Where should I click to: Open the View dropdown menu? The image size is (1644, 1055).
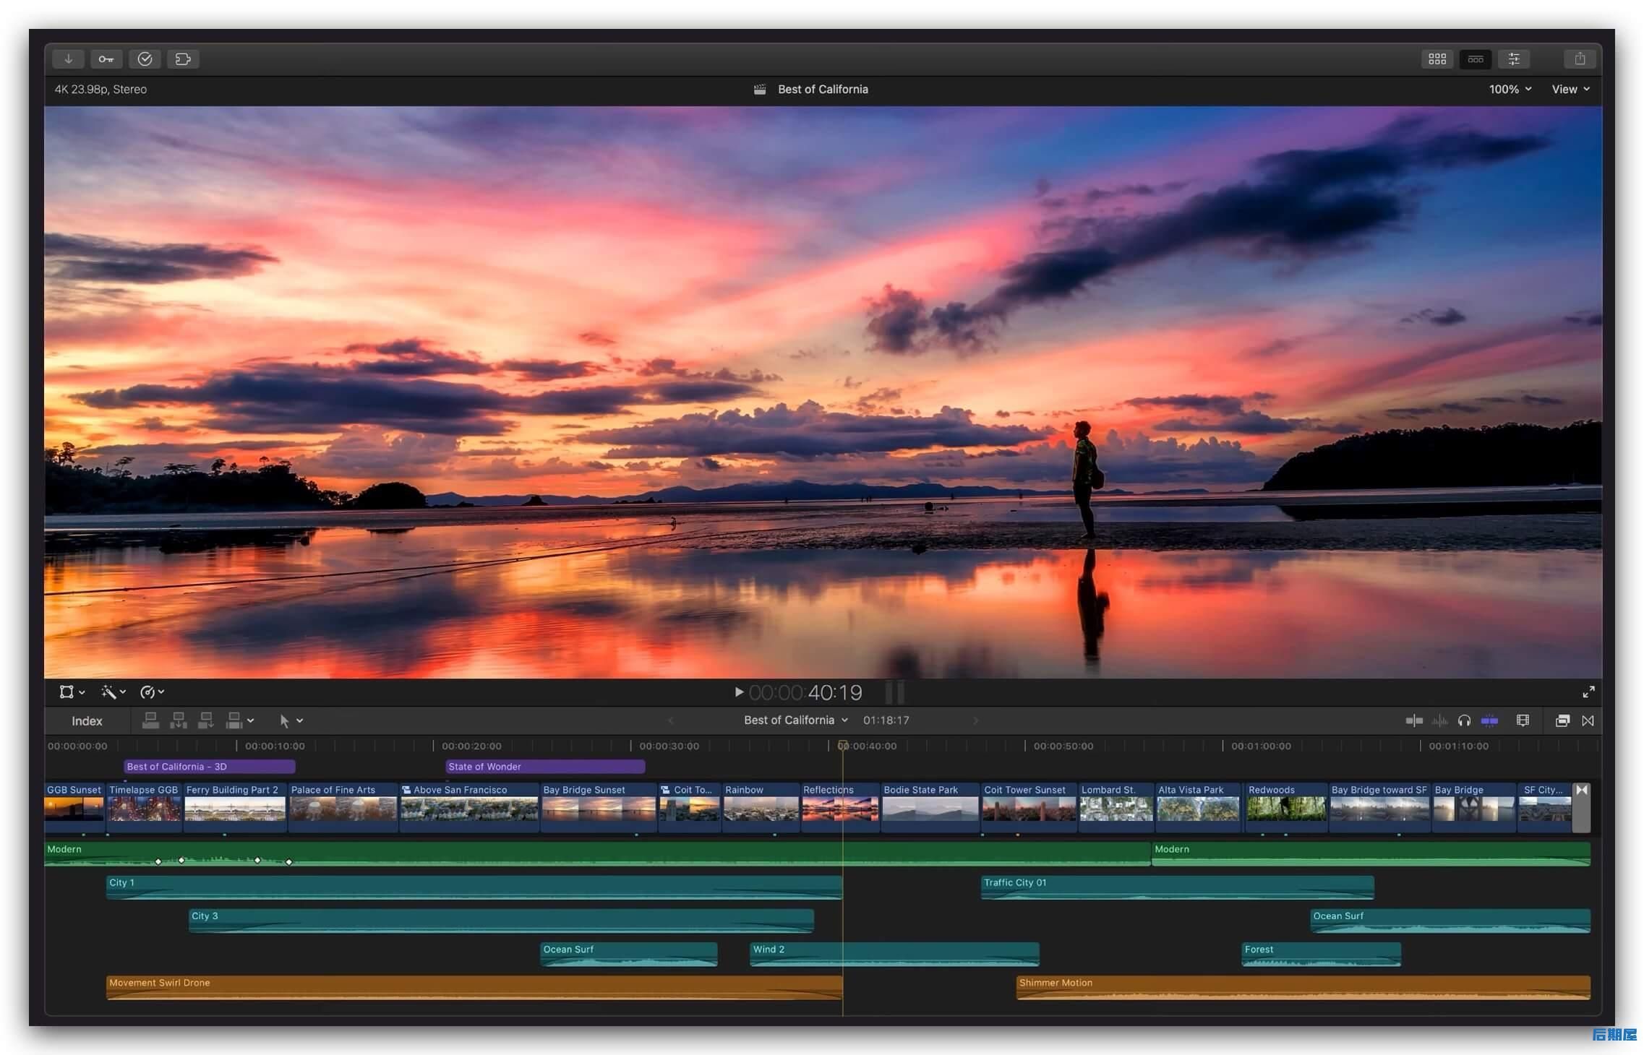tap(1570, 90)
